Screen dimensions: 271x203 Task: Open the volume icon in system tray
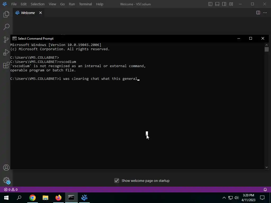237,198
